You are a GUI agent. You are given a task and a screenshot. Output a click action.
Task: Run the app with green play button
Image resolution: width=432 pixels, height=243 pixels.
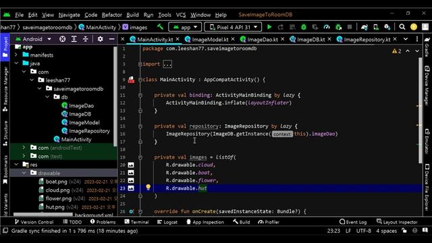pos(269,27)
